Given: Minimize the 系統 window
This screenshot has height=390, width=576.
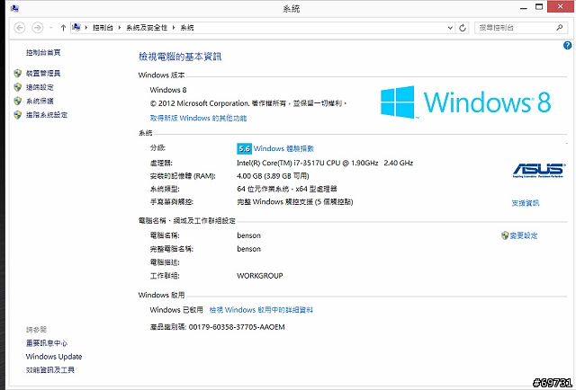Looking at the screenshot, I should click(x=524, y=8).
